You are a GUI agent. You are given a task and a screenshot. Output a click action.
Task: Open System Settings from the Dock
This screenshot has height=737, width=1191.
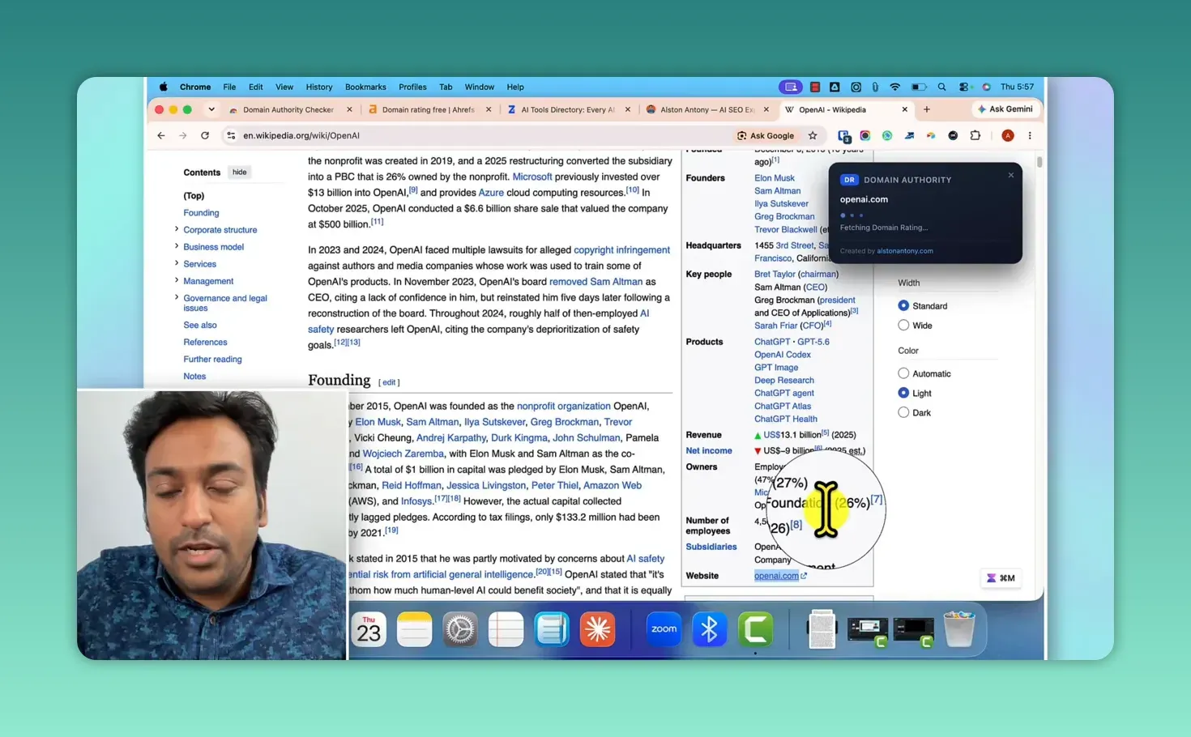coord(459,629)
